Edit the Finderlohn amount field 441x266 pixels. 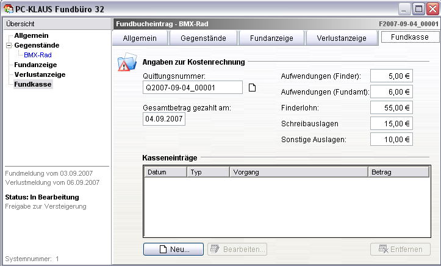[x=392, y=107]
